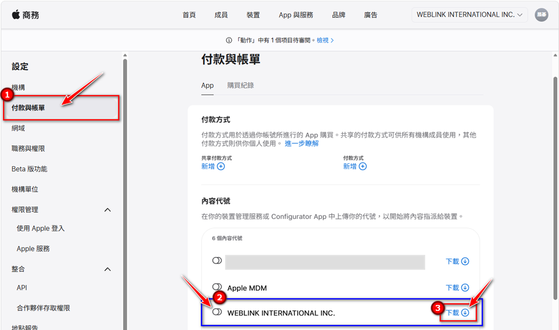Click the info icon in notification banner
The image size is (559, 330).
click(x=229, y=40)
